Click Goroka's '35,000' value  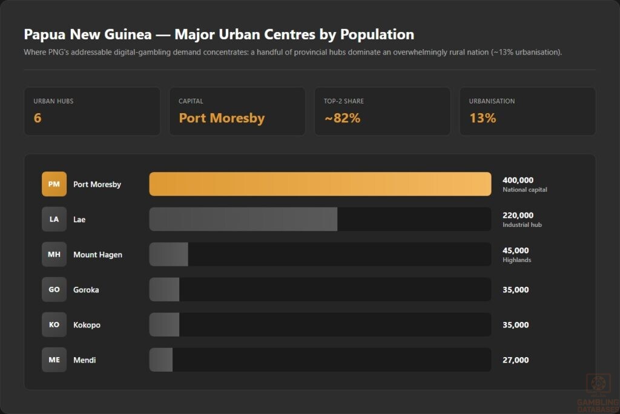[516, 290]
